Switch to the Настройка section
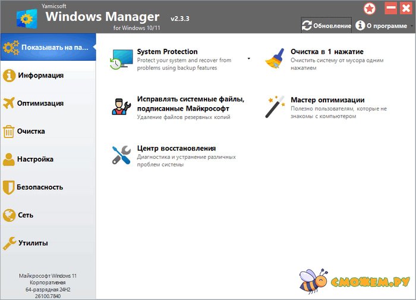Viewport: 416px width, 300px height. click(36, 159)
